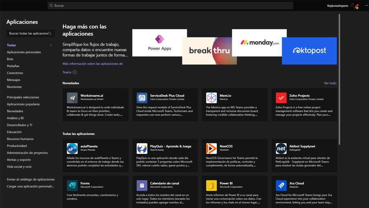Open Más información sobre las aplicaciones link

click(x=93, y=64)
